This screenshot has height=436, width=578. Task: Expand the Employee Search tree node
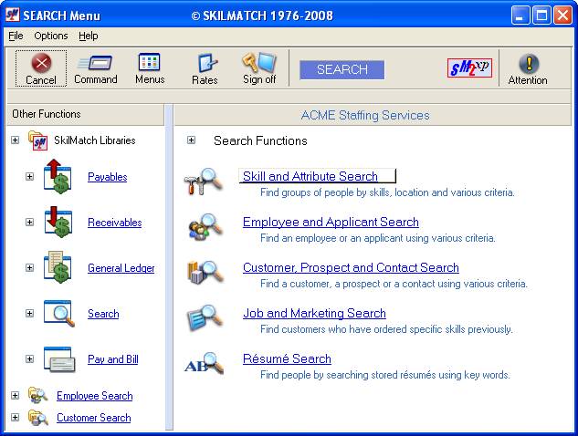coord(15,396)
